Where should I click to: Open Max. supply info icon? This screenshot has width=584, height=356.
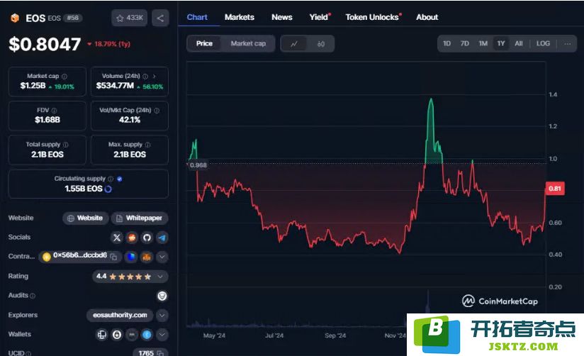tap(148, 145)
